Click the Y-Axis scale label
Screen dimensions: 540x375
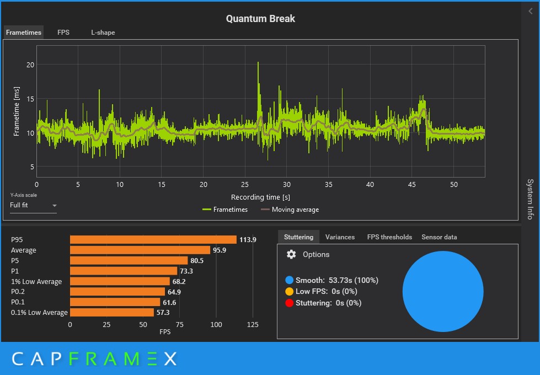click(x=23, y=195)
